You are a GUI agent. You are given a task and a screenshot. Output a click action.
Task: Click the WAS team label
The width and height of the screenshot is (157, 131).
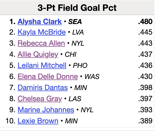[92, 77]
